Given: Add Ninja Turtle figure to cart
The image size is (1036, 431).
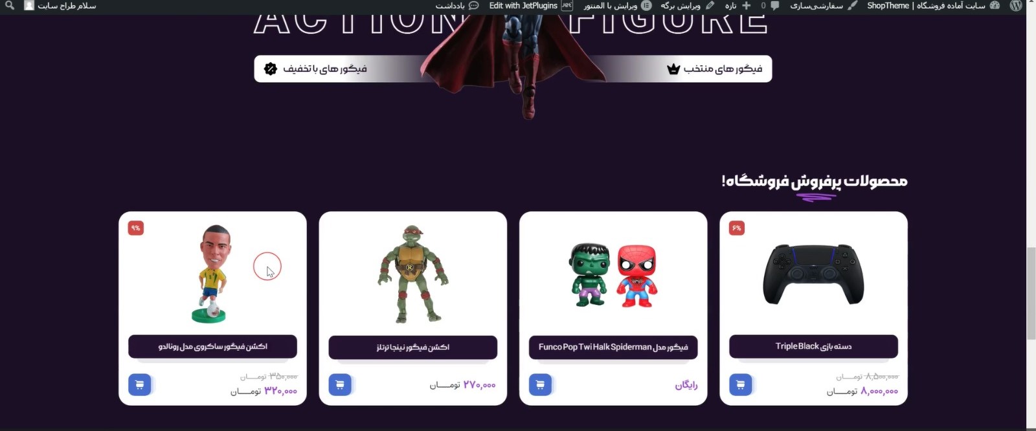Looking at the screenshot, I should 340,385.
